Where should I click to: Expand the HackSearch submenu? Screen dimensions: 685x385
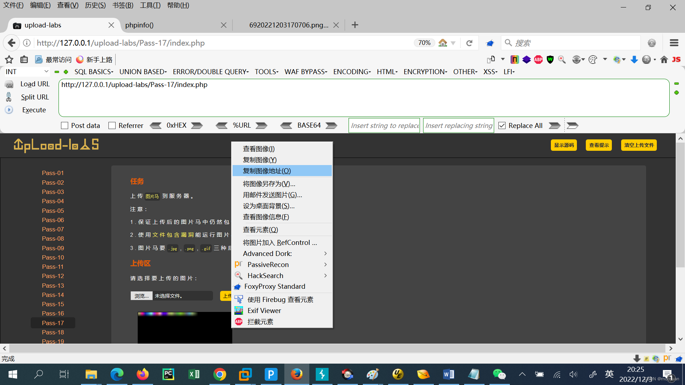click(282, 276)
